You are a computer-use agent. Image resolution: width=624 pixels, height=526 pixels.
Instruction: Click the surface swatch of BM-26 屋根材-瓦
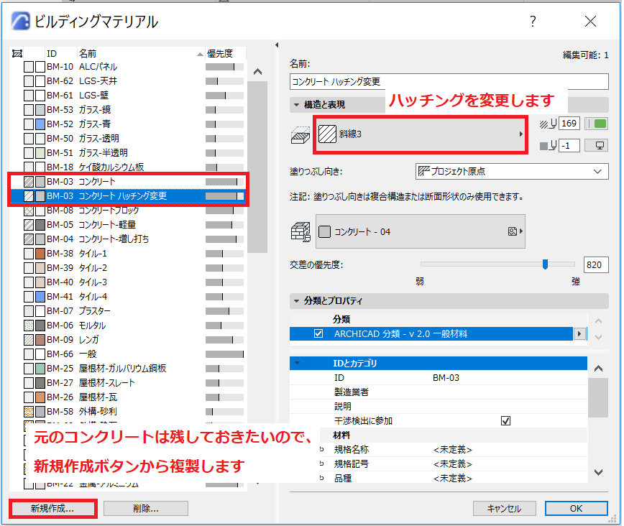[x=40, y=397]
